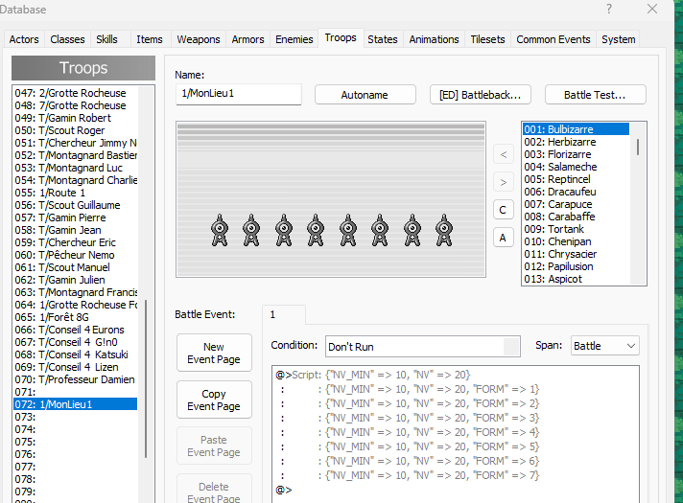The image size is (683, 503).
Task: Select enemy 002: Herbizarre
Action: pos(576,143)
